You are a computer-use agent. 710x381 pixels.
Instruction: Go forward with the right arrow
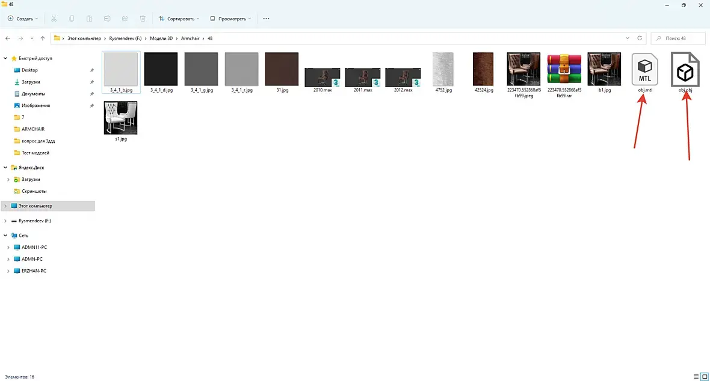click(x=20, y=38)
